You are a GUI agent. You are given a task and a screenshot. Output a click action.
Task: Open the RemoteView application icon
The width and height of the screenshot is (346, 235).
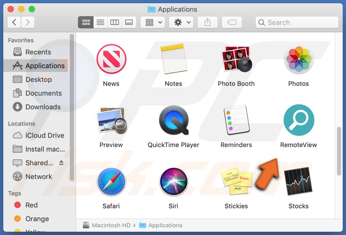click(x=298, y=120)
